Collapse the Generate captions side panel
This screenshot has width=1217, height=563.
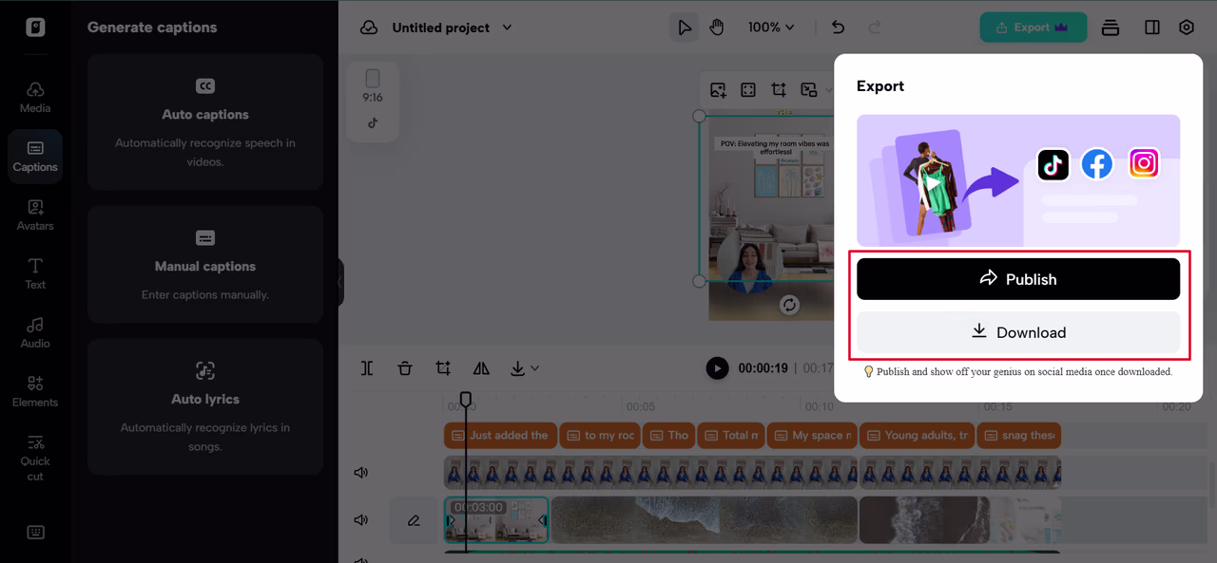(x=339, y=282)
